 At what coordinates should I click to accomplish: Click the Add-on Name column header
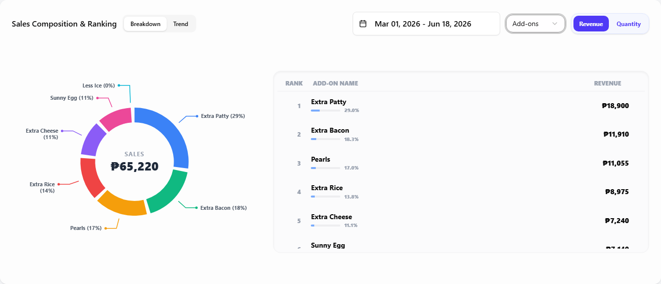(x=335, y=84)
